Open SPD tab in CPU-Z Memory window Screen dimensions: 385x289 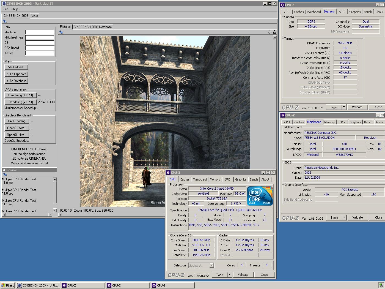(342, 12)
